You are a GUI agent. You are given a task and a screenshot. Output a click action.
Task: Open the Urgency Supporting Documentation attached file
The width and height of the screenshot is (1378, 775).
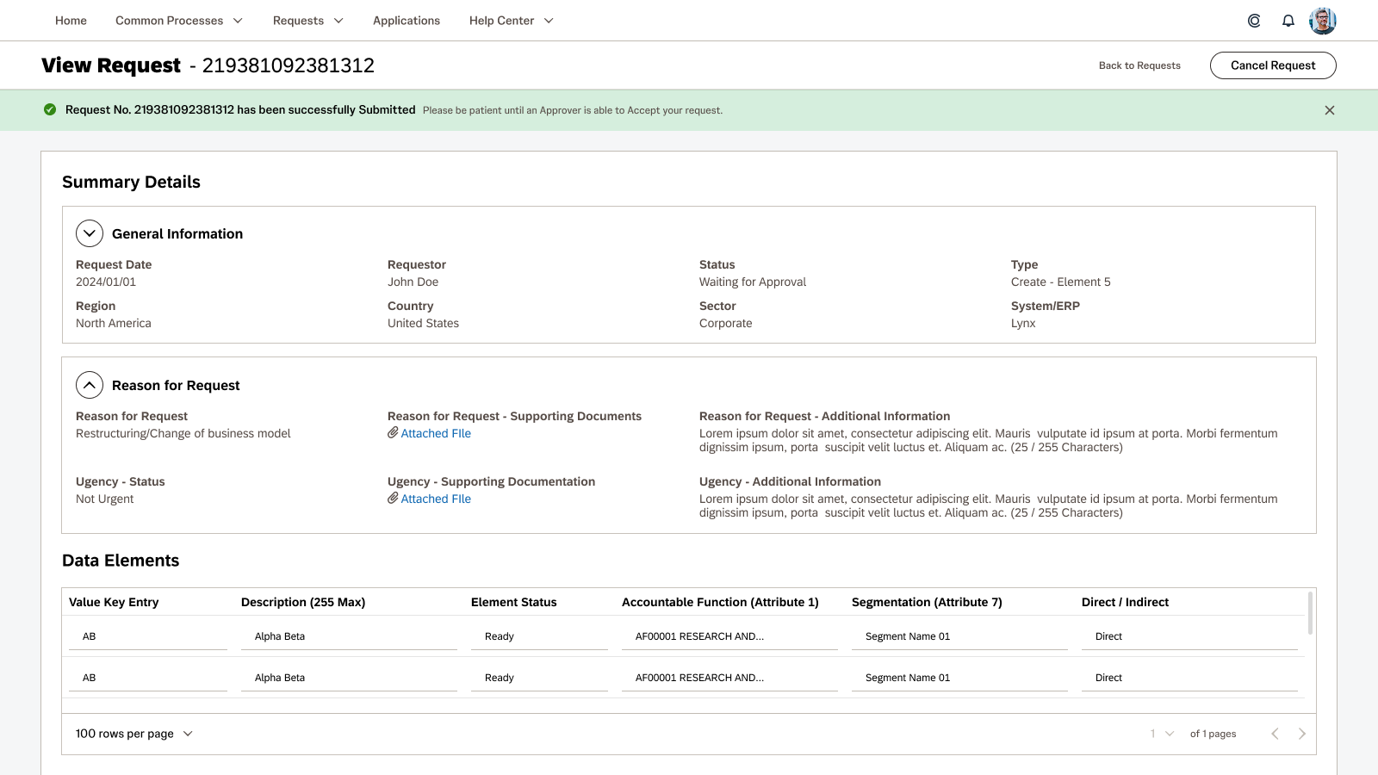[x=435, y=499]
